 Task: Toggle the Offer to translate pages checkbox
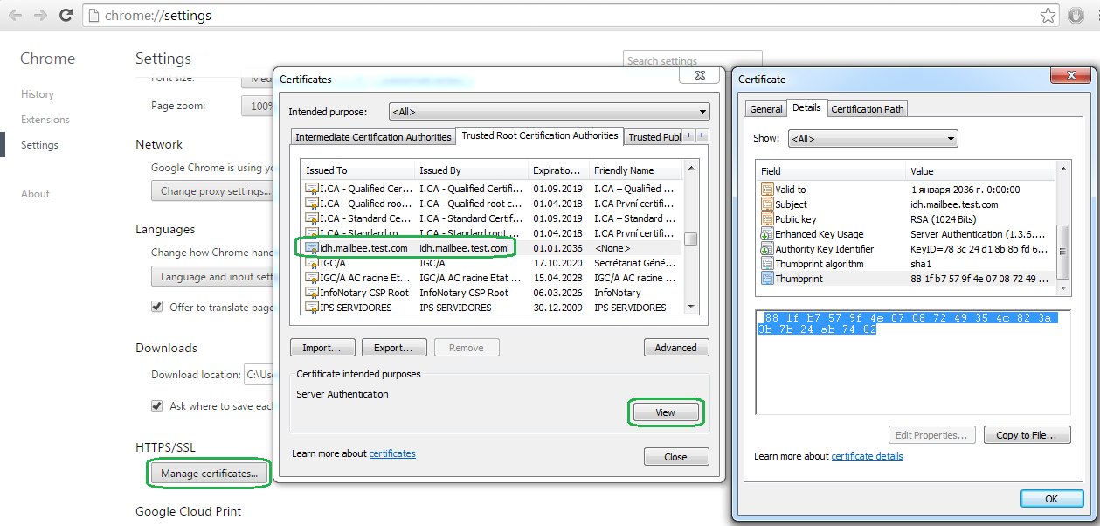point(157,307)
